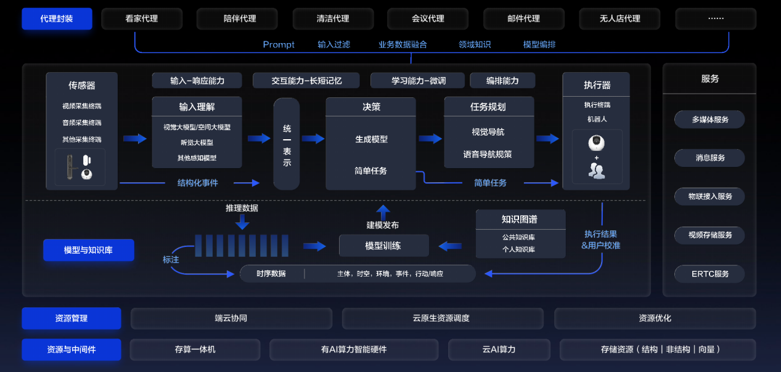
Task: Select the 代理封装 blue label
Action: point(57,18)
